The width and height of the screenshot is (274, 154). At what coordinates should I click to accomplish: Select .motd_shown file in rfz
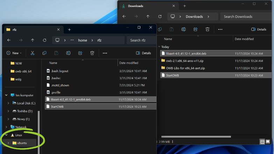pyautogui.click(x=101, y=85)
